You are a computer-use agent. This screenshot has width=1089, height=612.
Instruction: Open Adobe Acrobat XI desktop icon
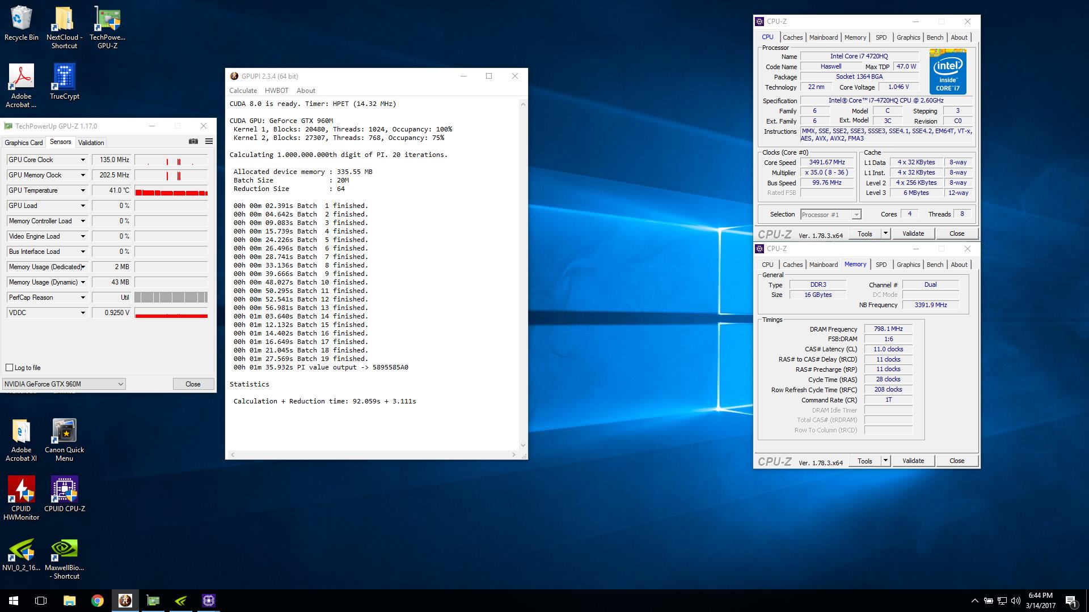21,440
